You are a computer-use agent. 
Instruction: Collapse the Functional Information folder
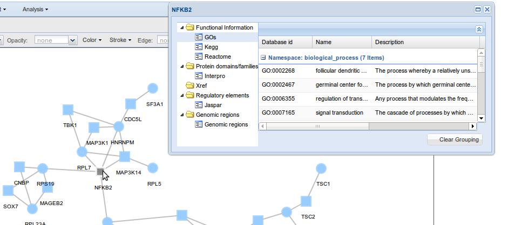tap(181, 27)
